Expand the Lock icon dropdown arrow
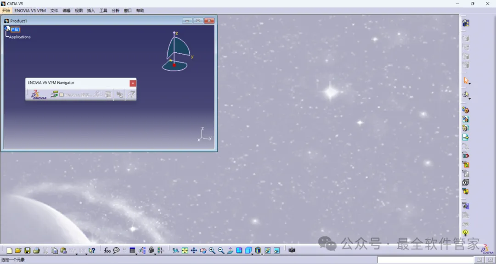Image resolution: width=496 pixels, height=264 pixels. click(155, 254)
